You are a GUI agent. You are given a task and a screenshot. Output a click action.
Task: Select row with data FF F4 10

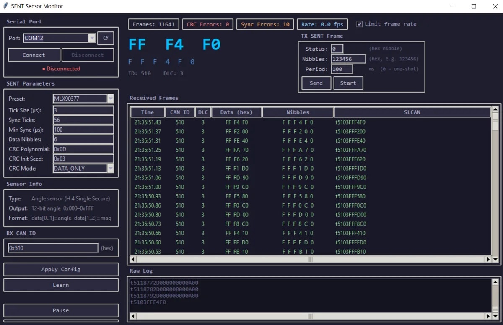tap(310, 233)
